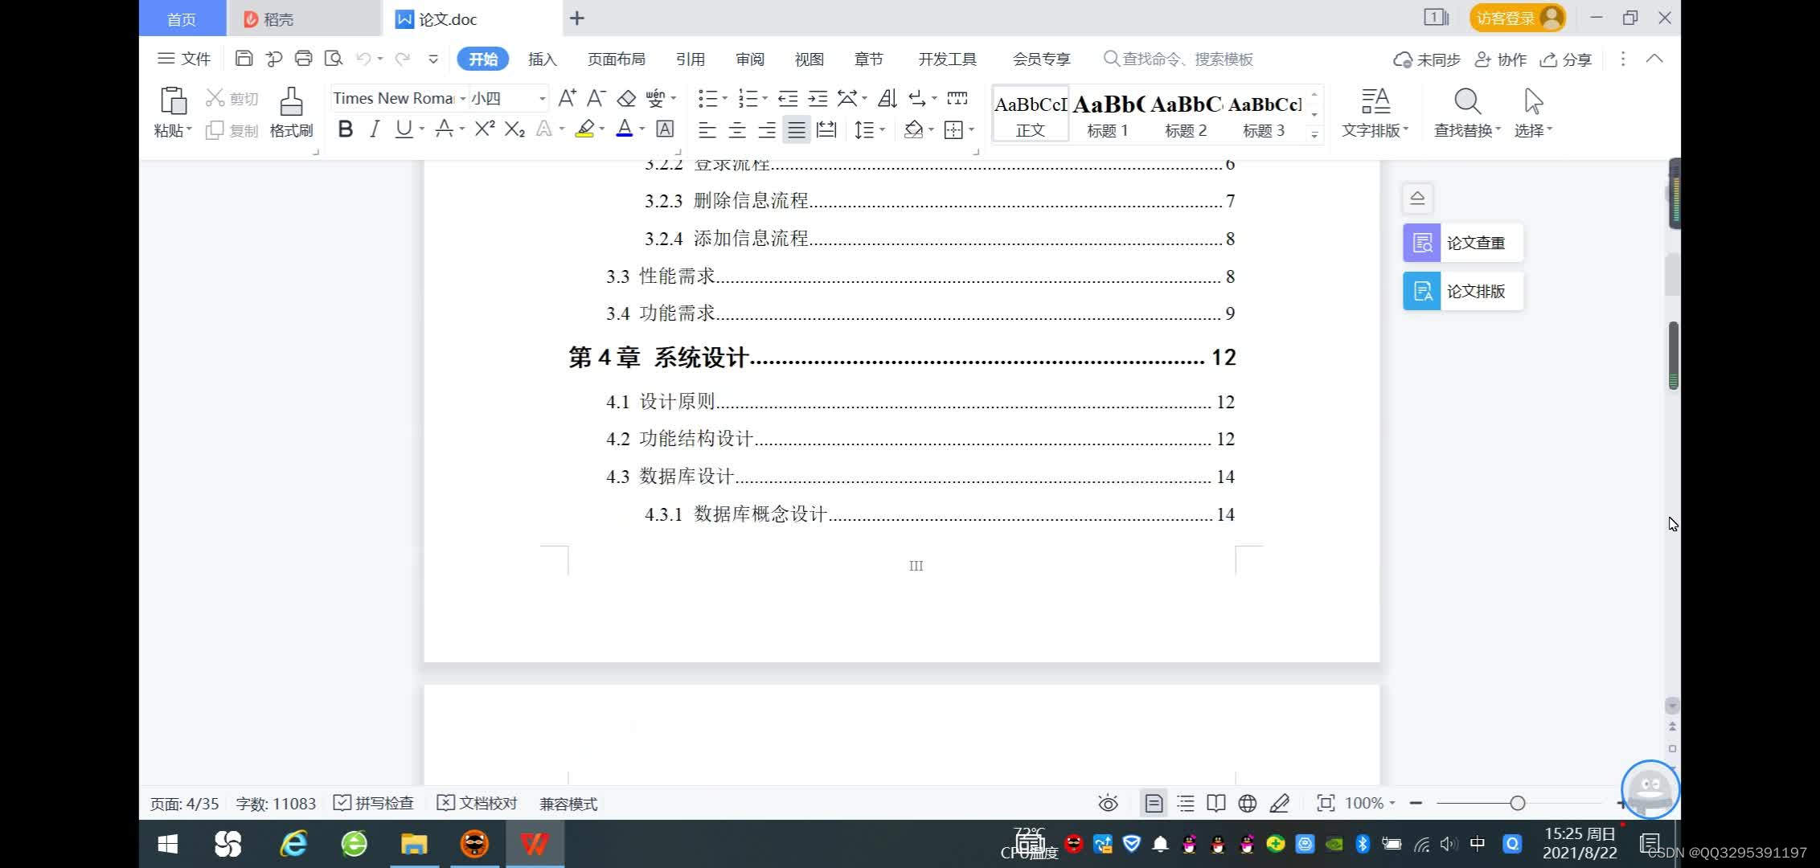The height and width of the screenshot is (868, 1820).
Task: Increase font size with A+ icon
Action: tap(567, 98)
